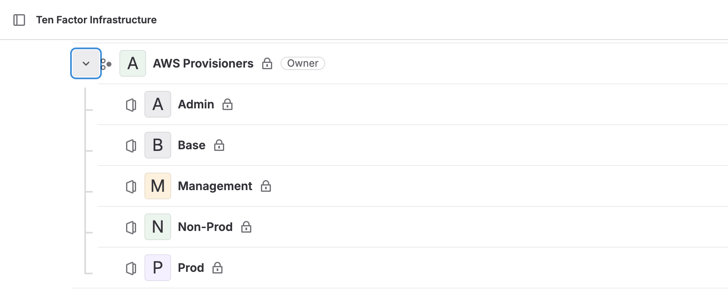
Task: Open the AWS Provisioners group link
Action: point(203,63)
